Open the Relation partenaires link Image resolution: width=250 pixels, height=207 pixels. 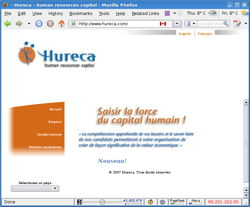pyautogui.click(x=45, y=147)
